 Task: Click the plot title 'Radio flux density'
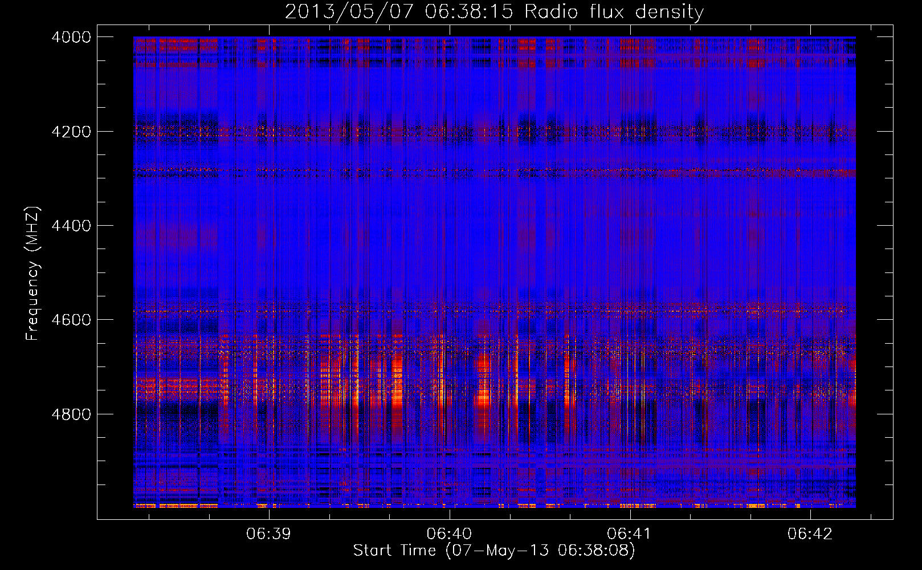click(x=494, y=12)
